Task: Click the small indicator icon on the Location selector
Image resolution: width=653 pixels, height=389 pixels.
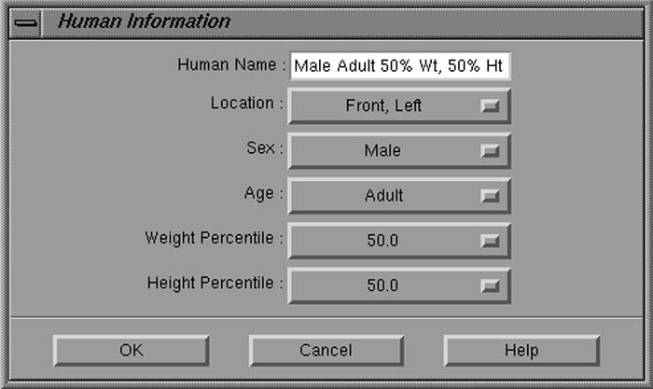Action: 491,106
